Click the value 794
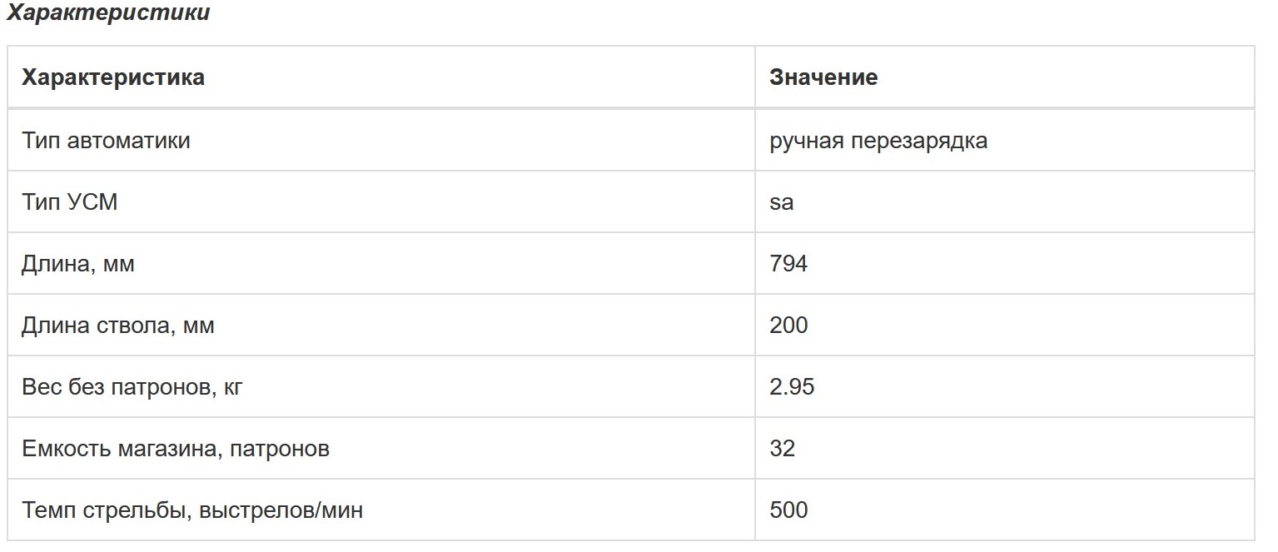 pyautogui.click(x=789, y=263)
